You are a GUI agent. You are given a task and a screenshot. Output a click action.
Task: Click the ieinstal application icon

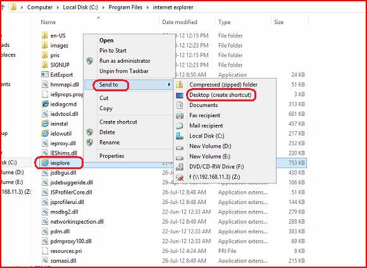pos(45,124)
